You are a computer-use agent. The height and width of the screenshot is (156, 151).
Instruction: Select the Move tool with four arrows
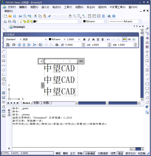147,52
